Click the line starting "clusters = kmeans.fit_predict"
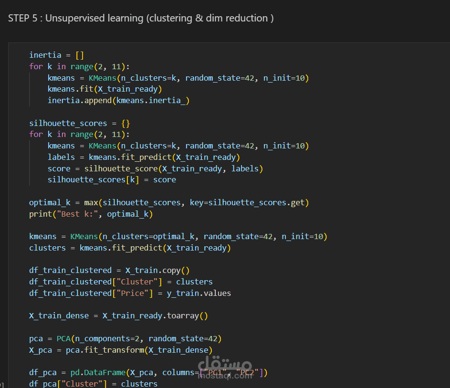 [x=130, y=248]
